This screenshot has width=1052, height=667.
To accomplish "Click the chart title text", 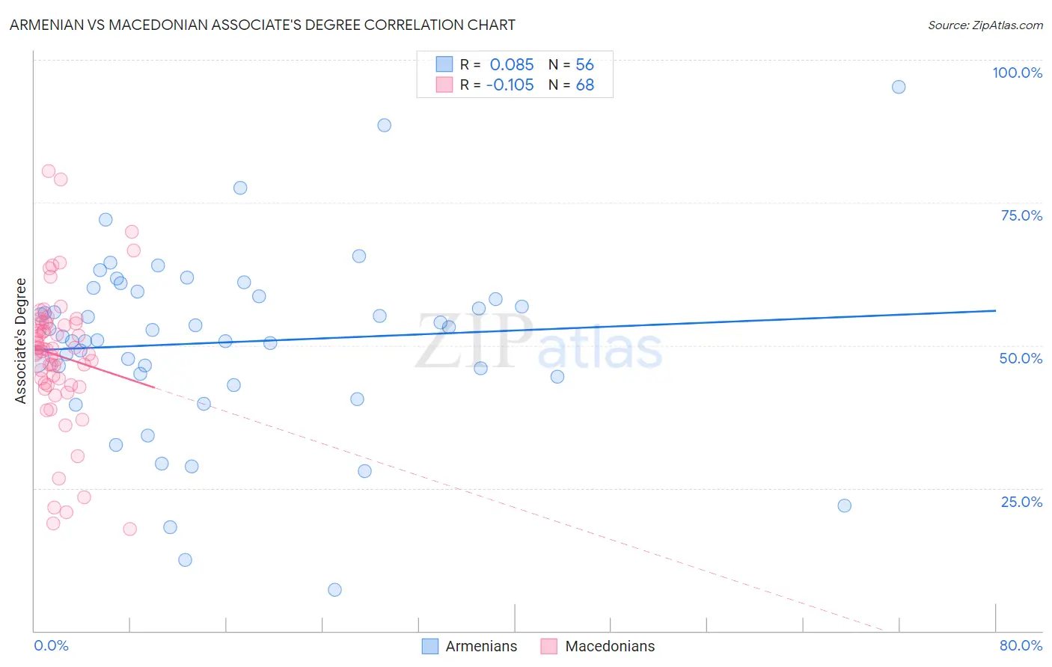I will (x=263, y=25).
